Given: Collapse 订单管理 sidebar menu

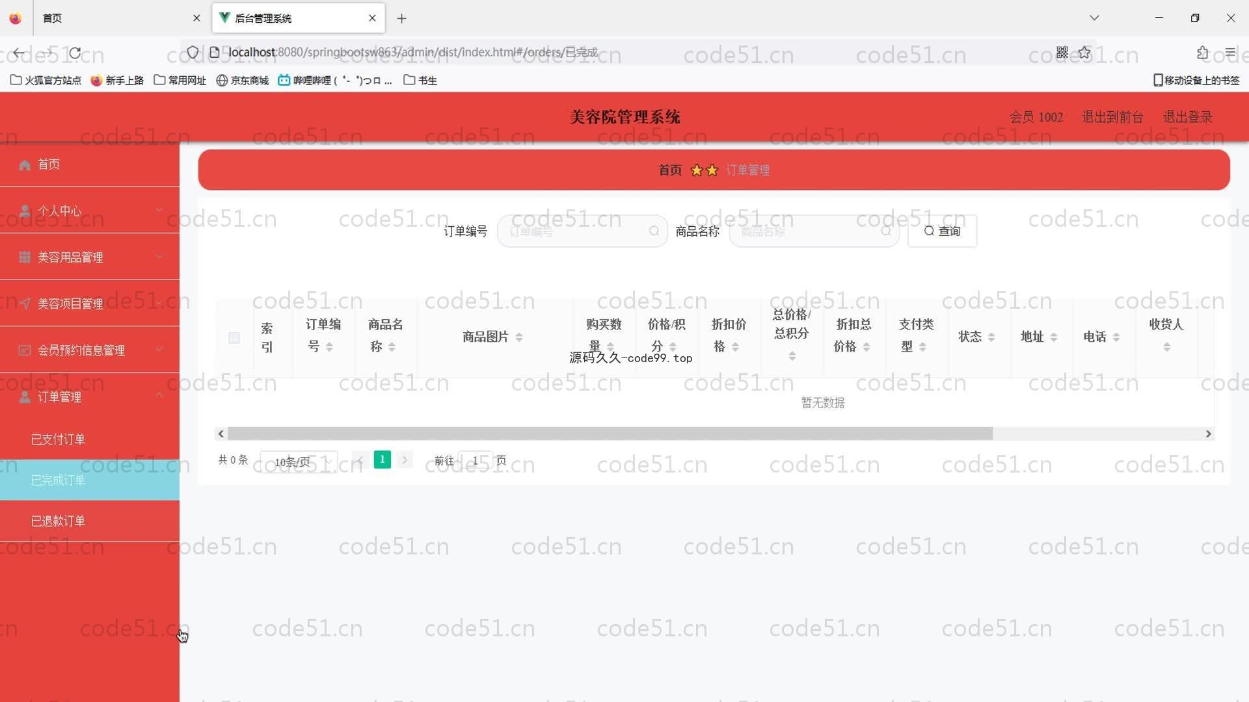Looking at the screenshot, I should coord(90,396).
